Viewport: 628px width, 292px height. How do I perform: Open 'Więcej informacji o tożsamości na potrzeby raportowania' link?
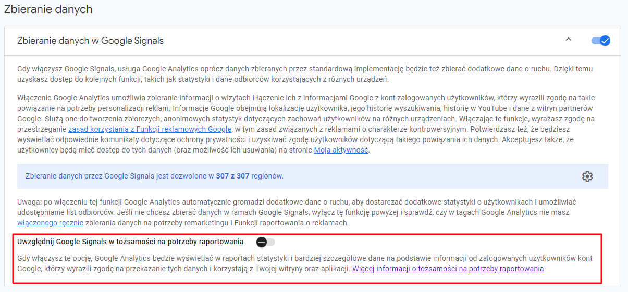pos(448,269)
